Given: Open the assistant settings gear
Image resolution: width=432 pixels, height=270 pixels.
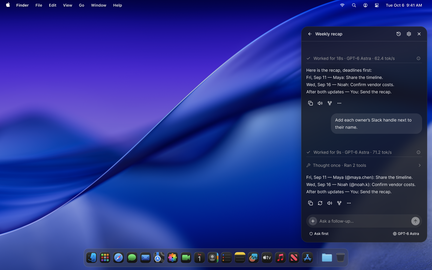Looking at the screenshot, I should [409, 34].
